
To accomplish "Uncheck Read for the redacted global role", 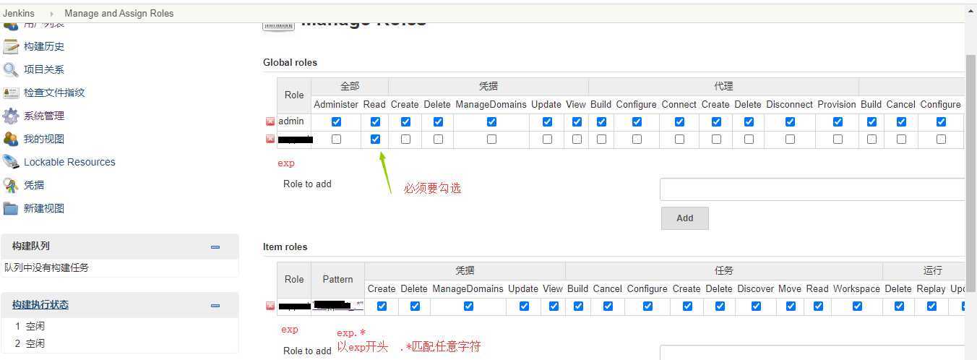I will click(375, 140).
